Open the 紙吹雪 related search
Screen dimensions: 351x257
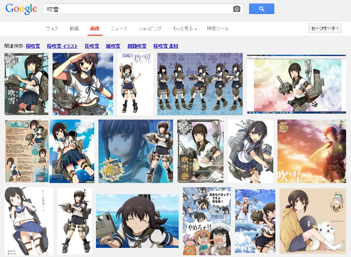(x=113, y=46)
